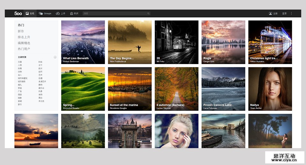Choose the 人物 category link
306x165 pixels.
20,65
